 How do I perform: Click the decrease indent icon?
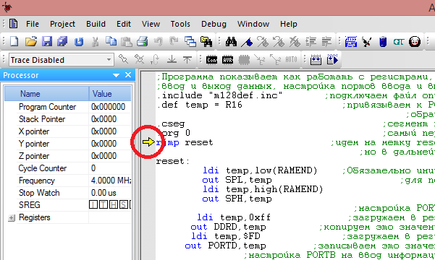tap(326, 42)
